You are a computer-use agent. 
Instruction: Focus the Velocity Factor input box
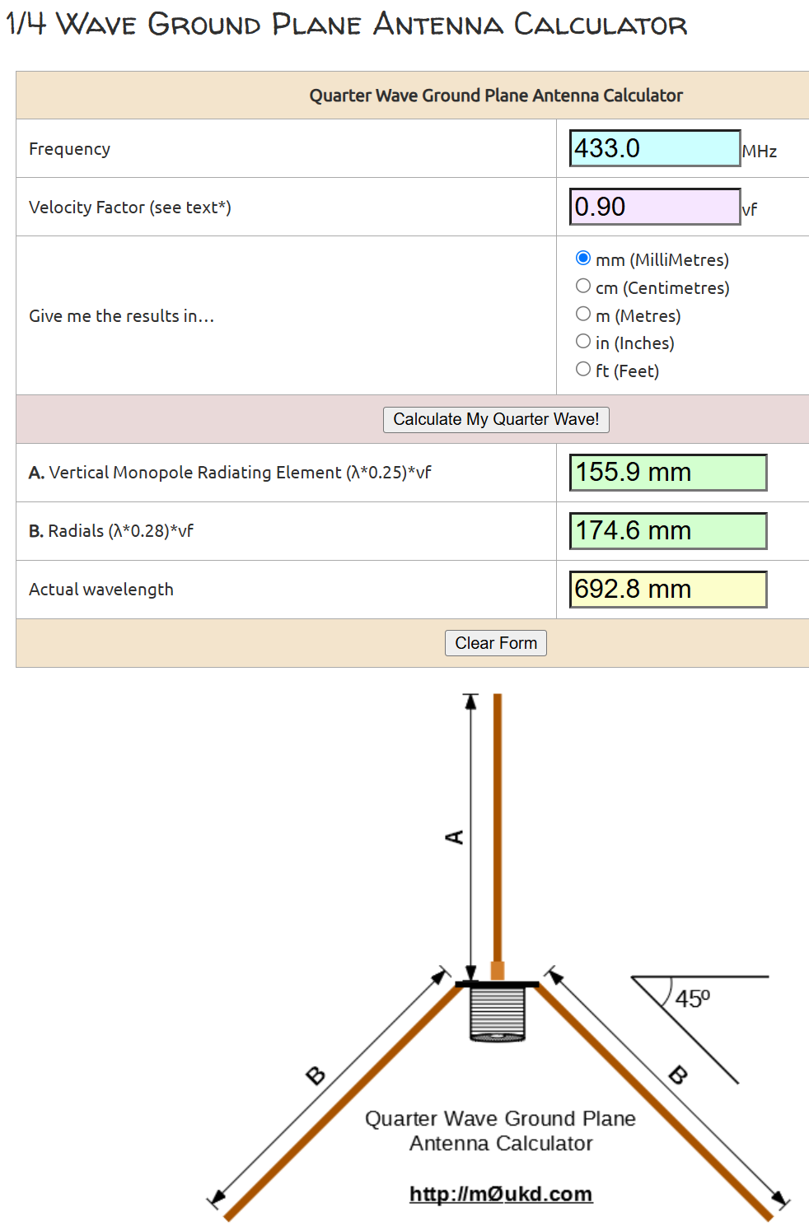point(655,207)
